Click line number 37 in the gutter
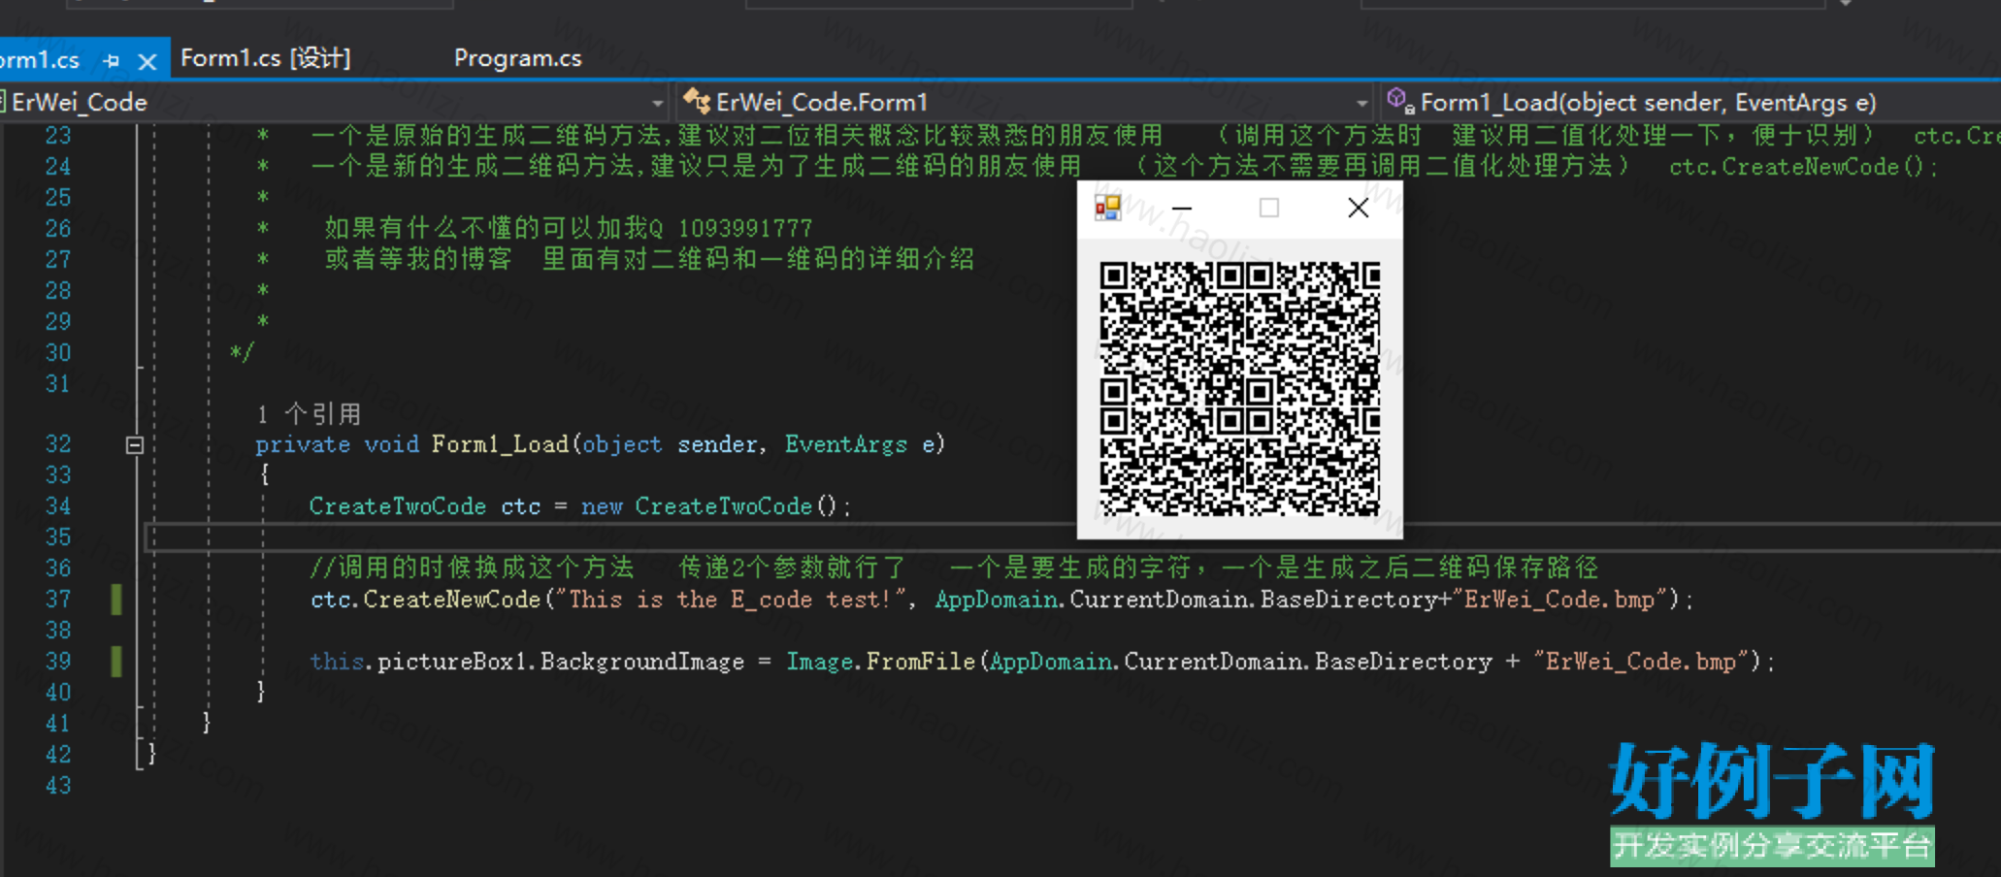 click(58, 600)
